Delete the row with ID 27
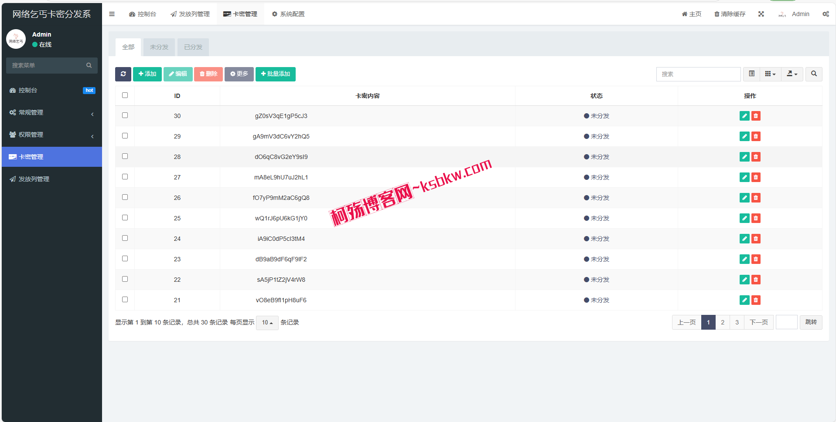836x422 pixels. click(756, 177)
